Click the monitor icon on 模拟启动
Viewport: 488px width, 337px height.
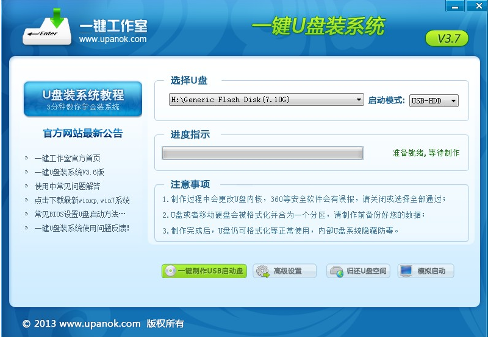pyautogui.click(x=407, y=271)
